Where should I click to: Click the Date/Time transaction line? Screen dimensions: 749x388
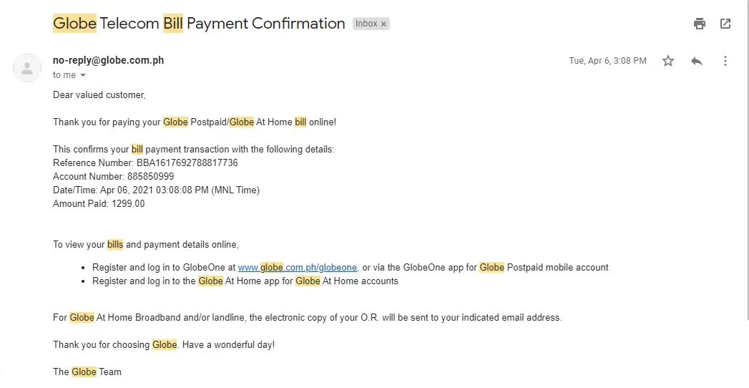(x=156, y=190)
